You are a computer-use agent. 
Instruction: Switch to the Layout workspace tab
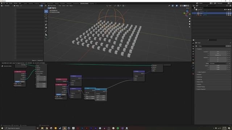(x=25, y=3)
